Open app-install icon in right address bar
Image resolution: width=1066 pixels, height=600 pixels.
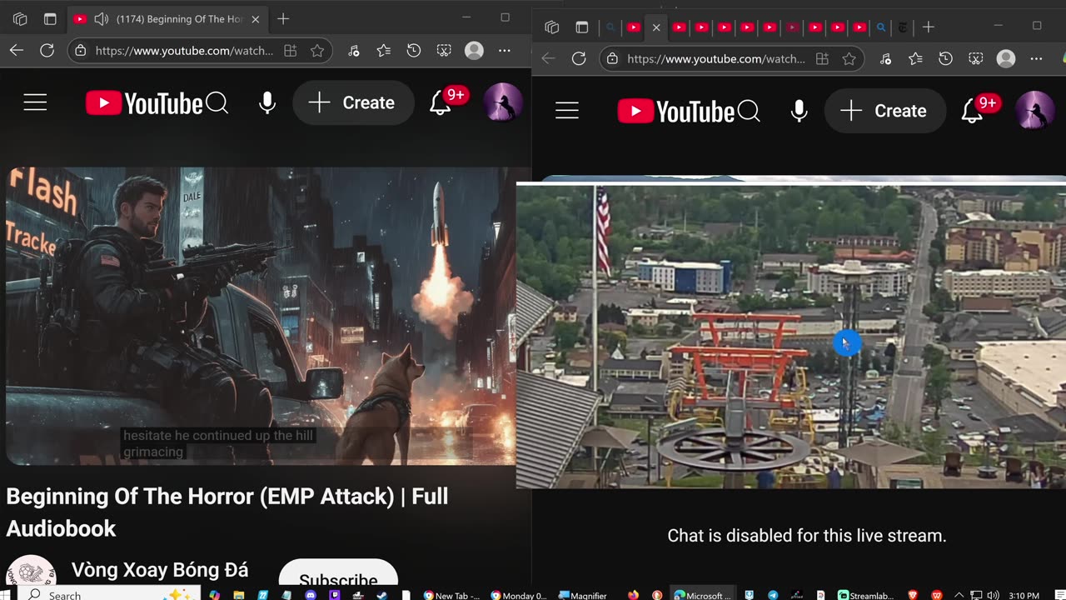pos(822,58)
